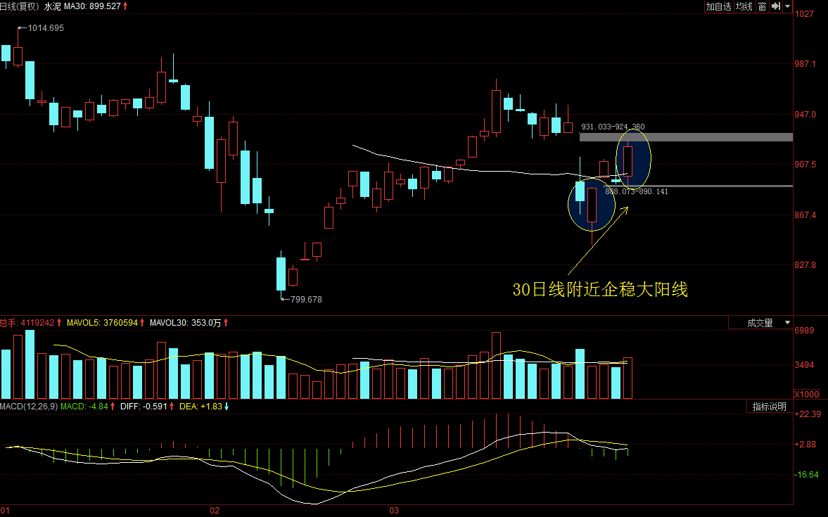Click the MACD(12,26,9) parameter label
The image size is (828, 517).
[x=29, y=407]
